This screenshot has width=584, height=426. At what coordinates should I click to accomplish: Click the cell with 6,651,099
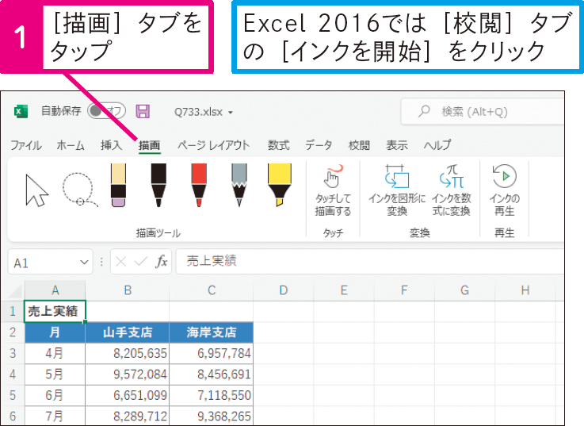128,395
